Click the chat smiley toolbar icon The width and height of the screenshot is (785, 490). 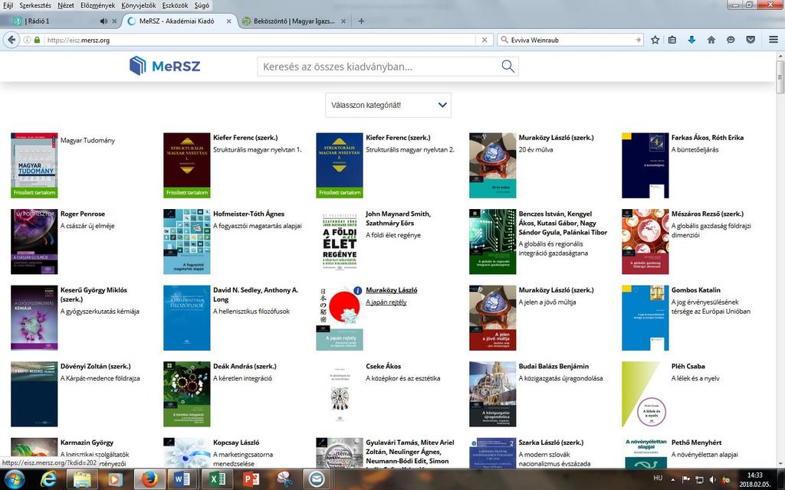click(x=731, y=40)
